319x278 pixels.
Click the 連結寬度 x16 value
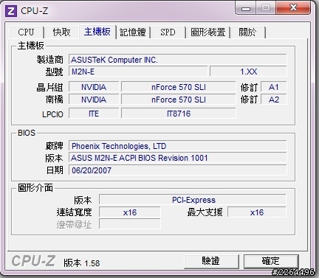pyautogui.click(x=130, y=212)
